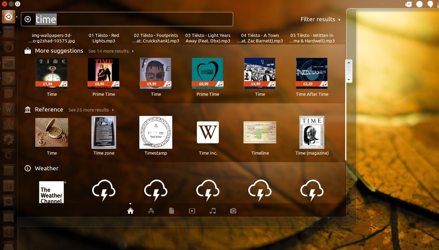
Task: Switch to the Applications lens
Action: (x=151, y=211)
